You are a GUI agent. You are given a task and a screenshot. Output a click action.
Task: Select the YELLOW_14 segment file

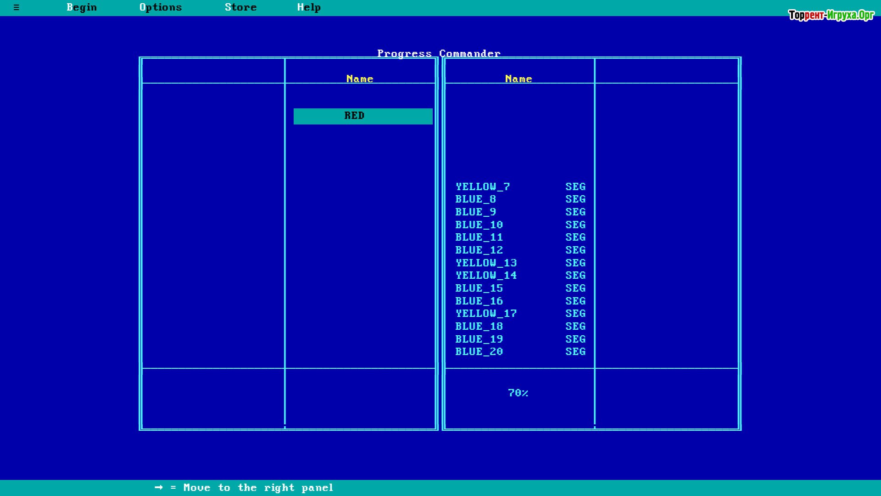tap(486, 276)
